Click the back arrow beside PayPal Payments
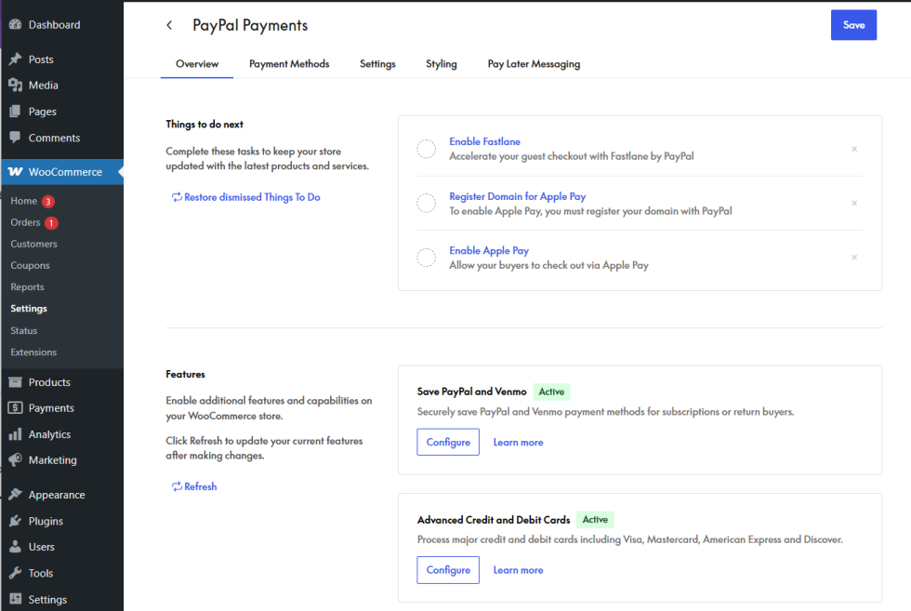This screenshot has width=911, height=611. click(x=169, y=25)
